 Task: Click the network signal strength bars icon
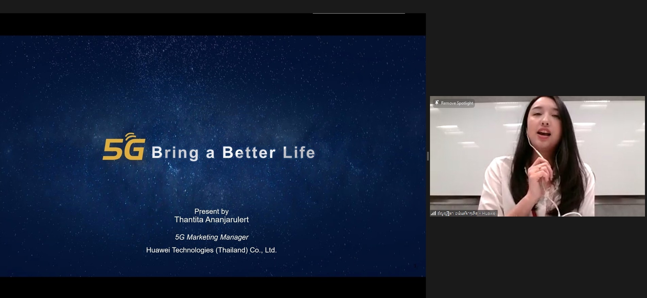point(433,213)
